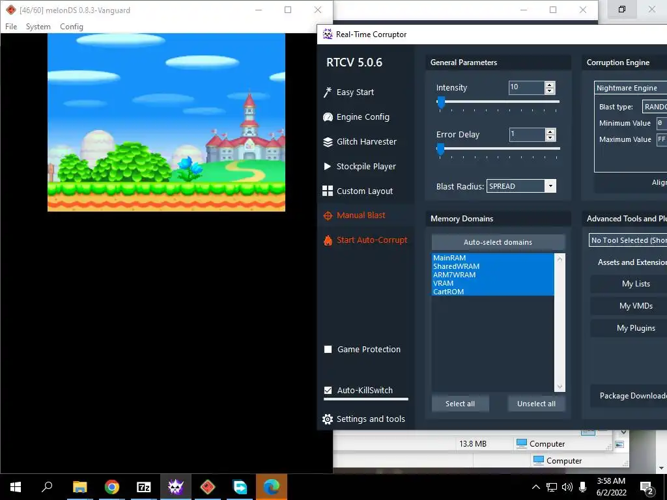This screenshot has width=667, height=500.
Task: Click microphone tray icon
Action: [x=583, y=487]
